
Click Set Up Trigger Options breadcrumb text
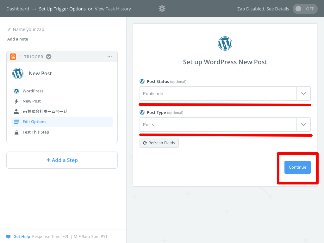62,9
